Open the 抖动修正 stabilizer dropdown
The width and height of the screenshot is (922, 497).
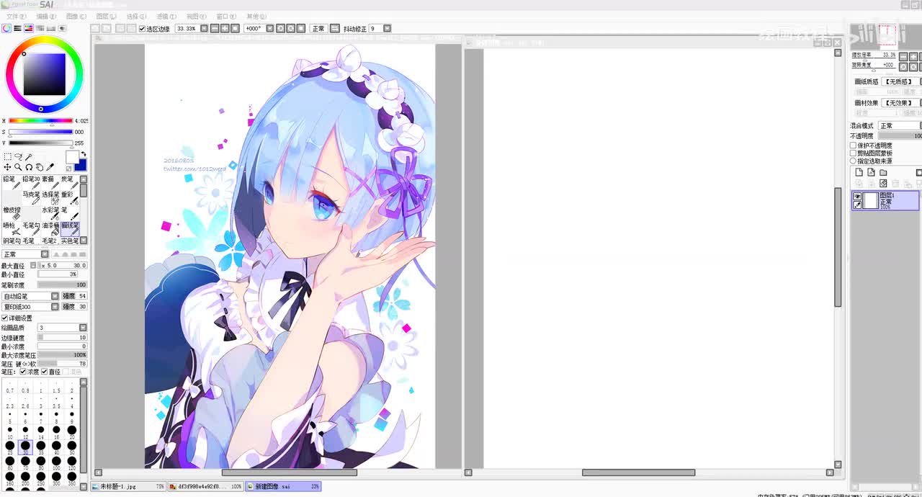pyautogui.click(x=387, y=28)
